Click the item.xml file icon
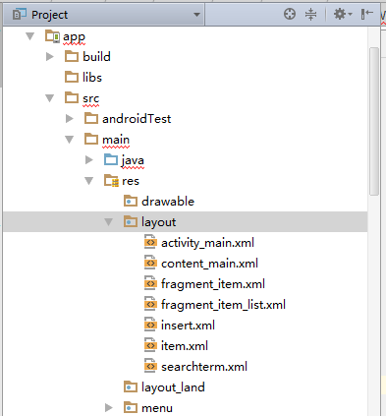 tap(150, 346)
